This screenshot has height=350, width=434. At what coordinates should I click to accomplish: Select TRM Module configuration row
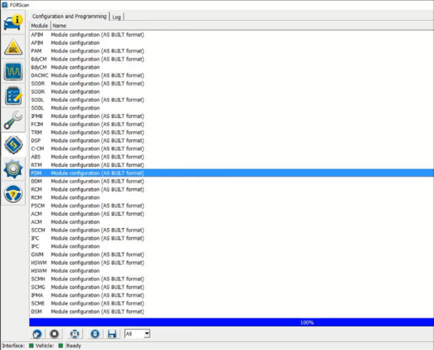click(231, 132)
